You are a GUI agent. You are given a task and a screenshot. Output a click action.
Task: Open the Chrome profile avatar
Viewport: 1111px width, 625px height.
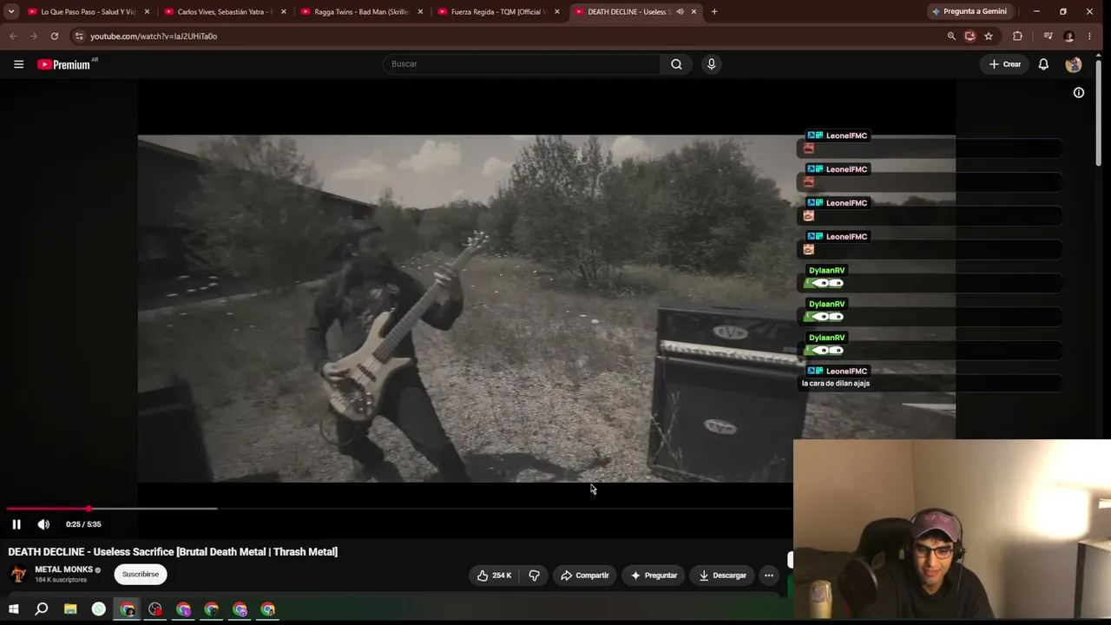coord(1068,36)
